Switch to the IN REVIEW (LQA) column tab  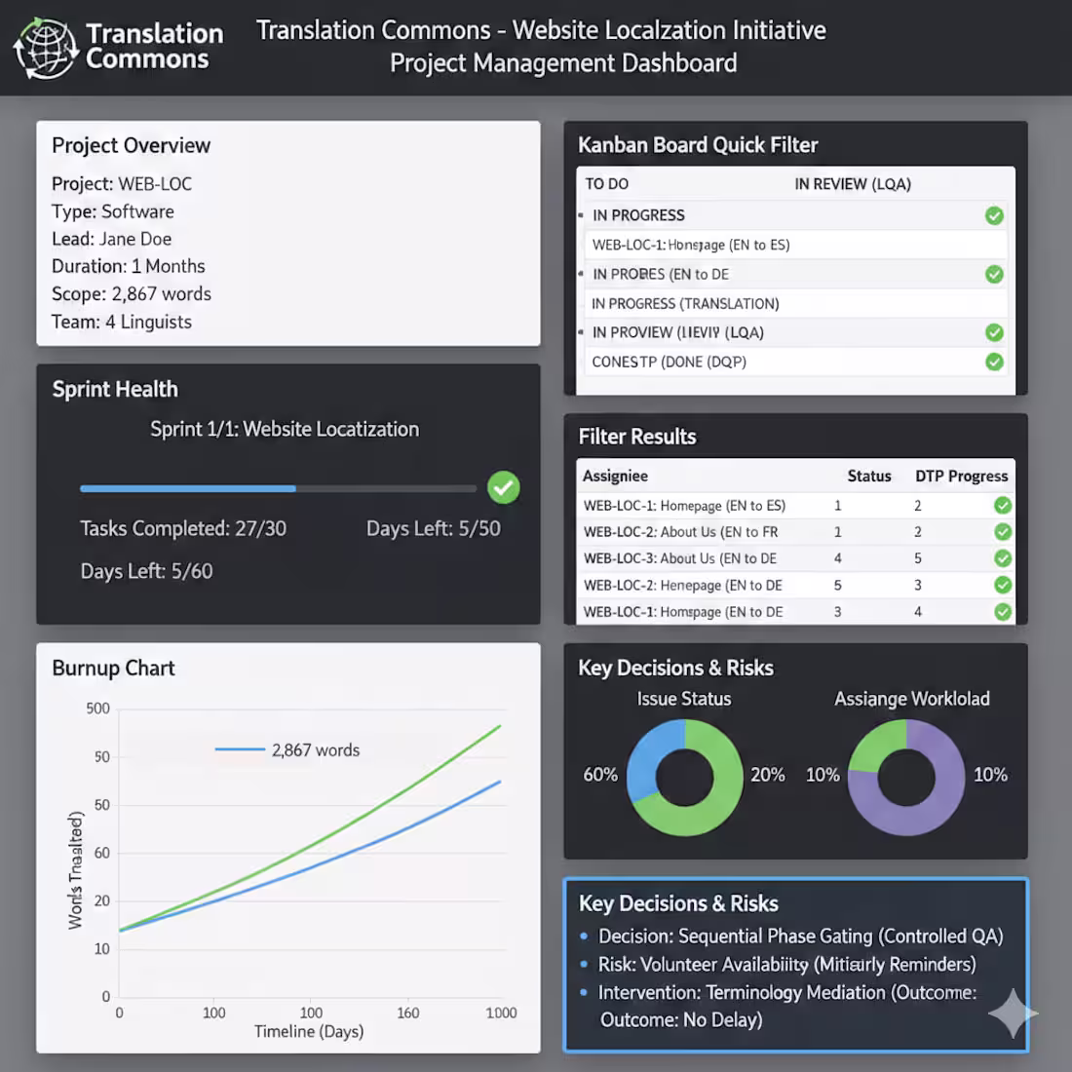click(x=853, y=184)
